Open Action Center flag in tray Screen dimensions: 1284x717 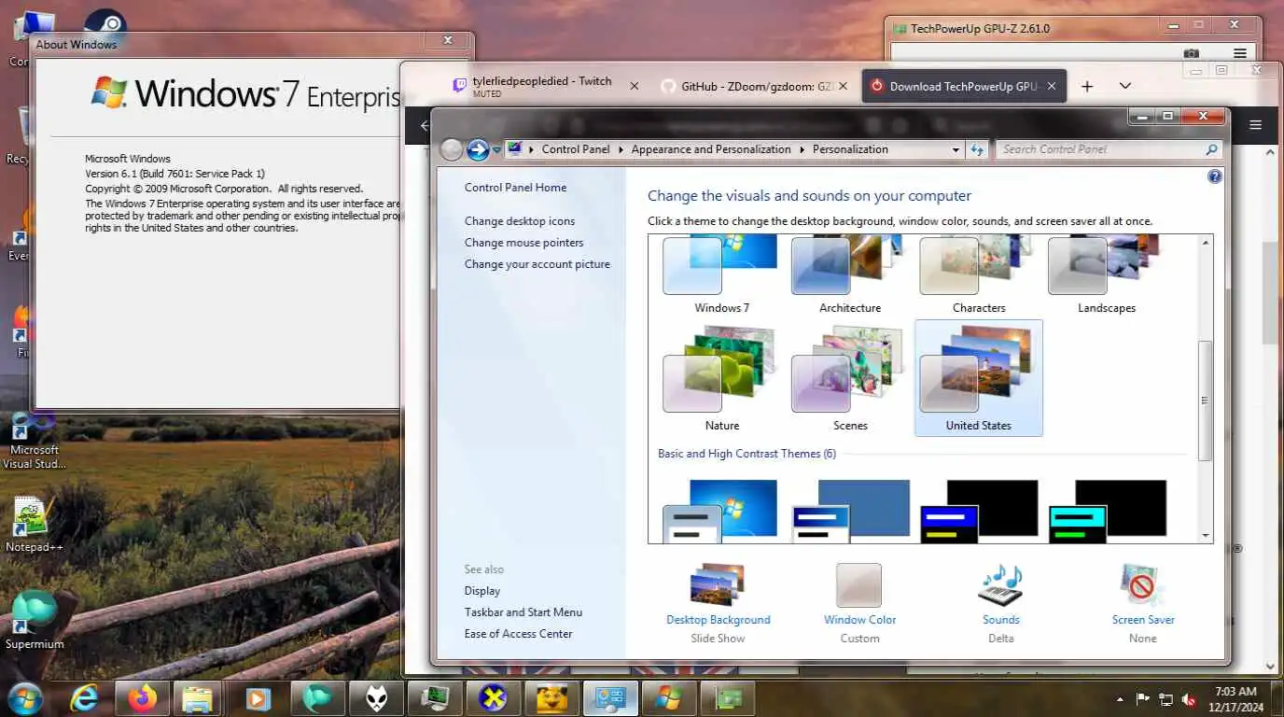point(1142,699)
